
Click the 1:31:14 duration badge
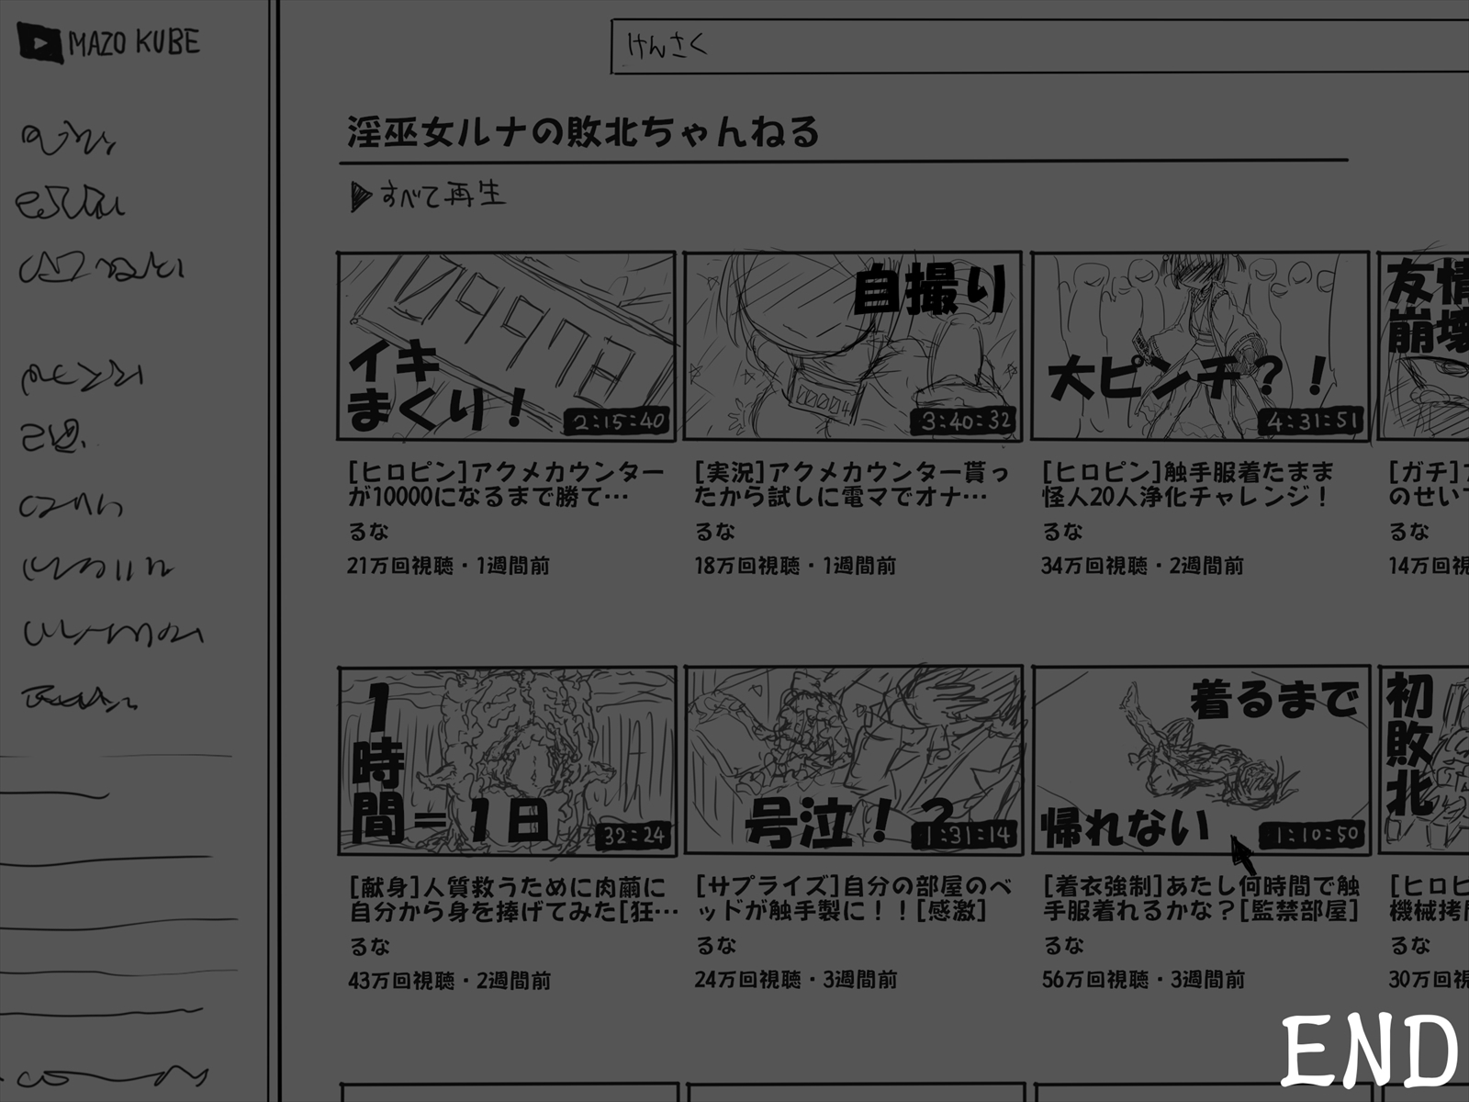[967, 836]
